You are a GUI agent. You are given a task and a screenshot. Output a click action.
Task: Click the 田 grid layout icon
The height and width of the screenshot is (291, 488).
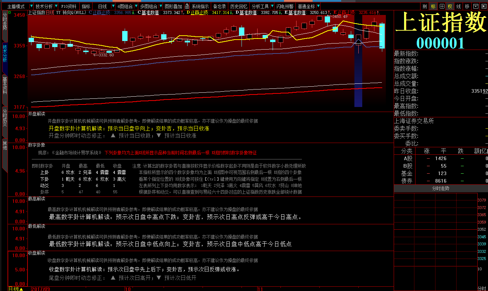pyautogui.click(x=442, y=6)
